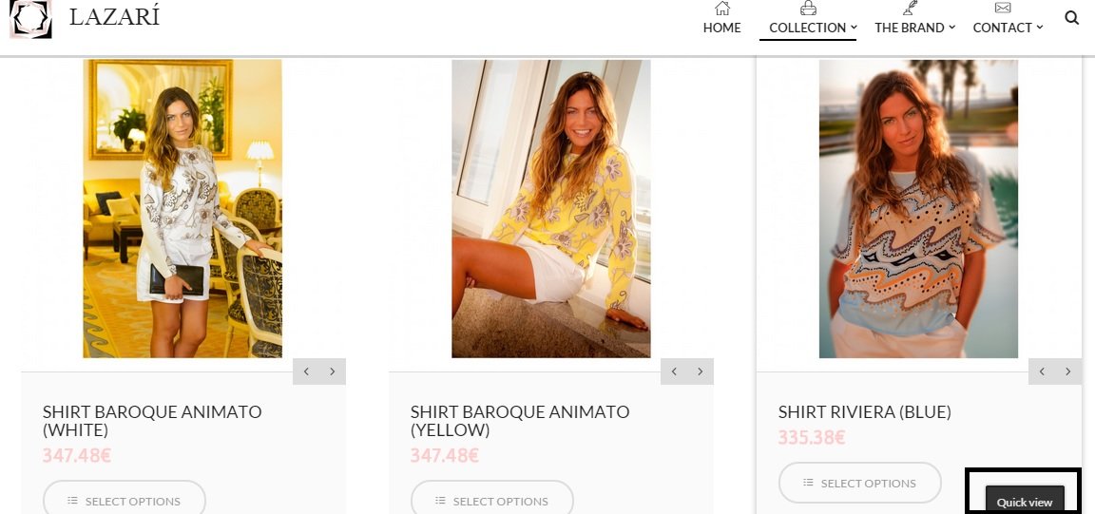
Task: Click the Lazarí logo icon
Action: (x=29, y=18)
